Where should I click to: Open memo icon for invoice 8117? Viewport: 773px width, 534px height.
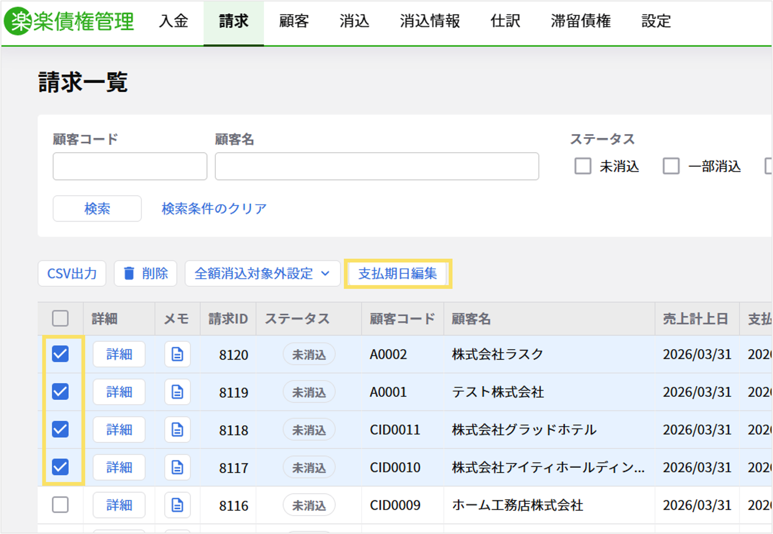(177, 467)
